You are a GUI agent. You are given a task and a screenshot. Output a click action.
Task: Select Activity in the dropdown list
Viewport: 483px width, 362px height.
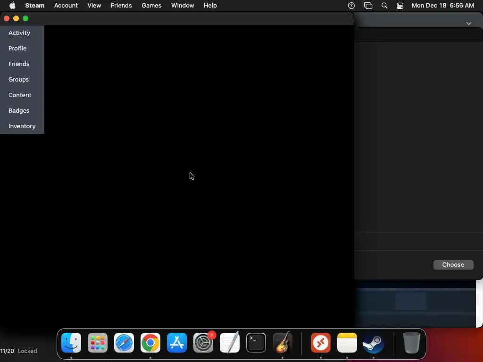[19, 33]
